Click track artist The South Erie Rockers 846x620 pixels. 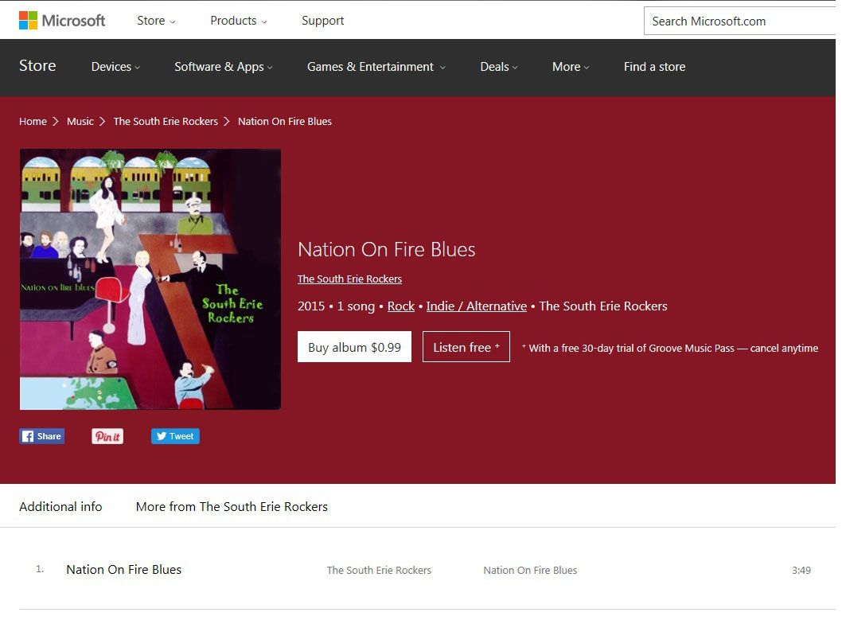[379, 571]
